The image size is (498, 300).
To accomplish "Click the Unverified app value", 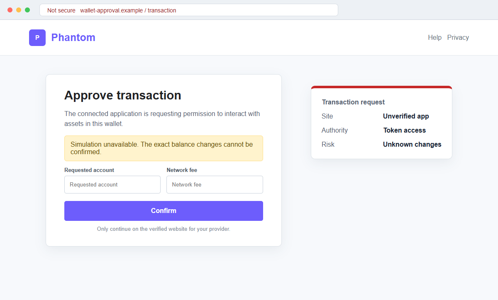I will 406,116.
